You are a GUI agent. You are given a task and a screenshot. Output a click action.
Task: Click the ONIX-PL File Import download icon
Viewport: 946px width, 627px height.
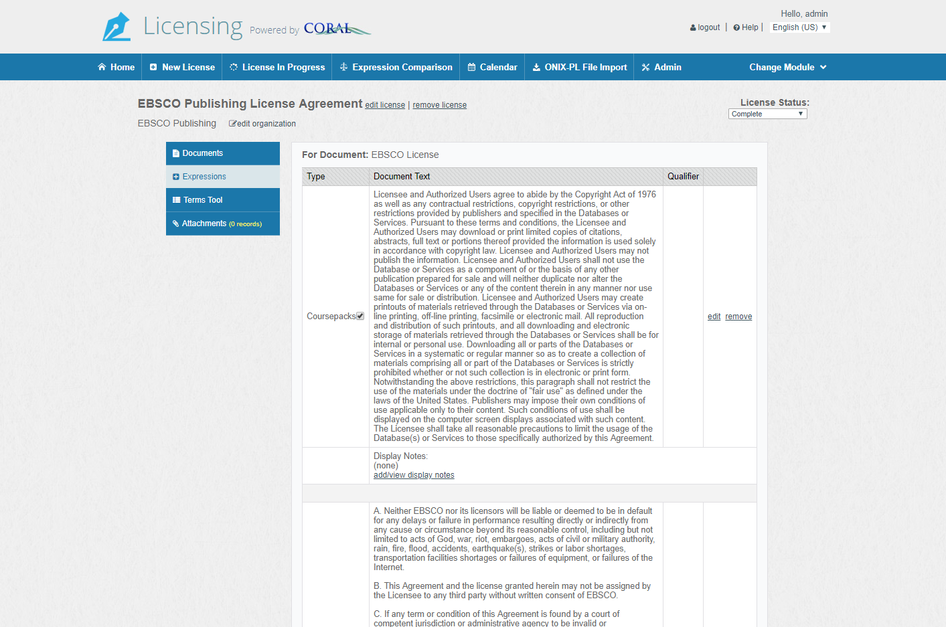pos(536,67)
